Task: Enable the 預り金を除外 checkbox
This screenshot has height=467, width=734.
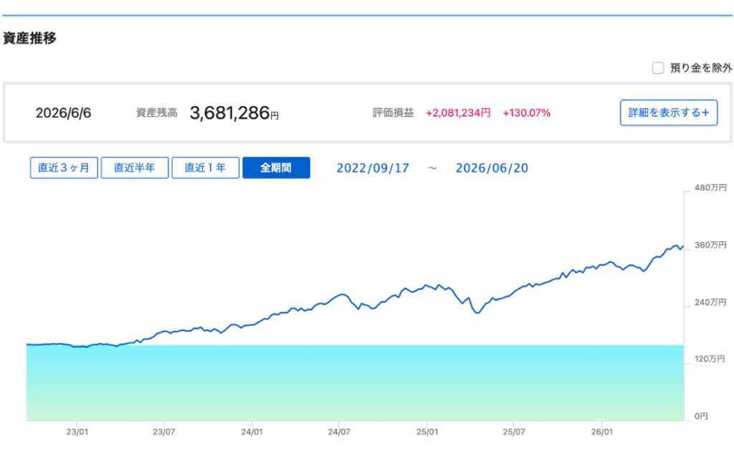Action: point(658,68)
